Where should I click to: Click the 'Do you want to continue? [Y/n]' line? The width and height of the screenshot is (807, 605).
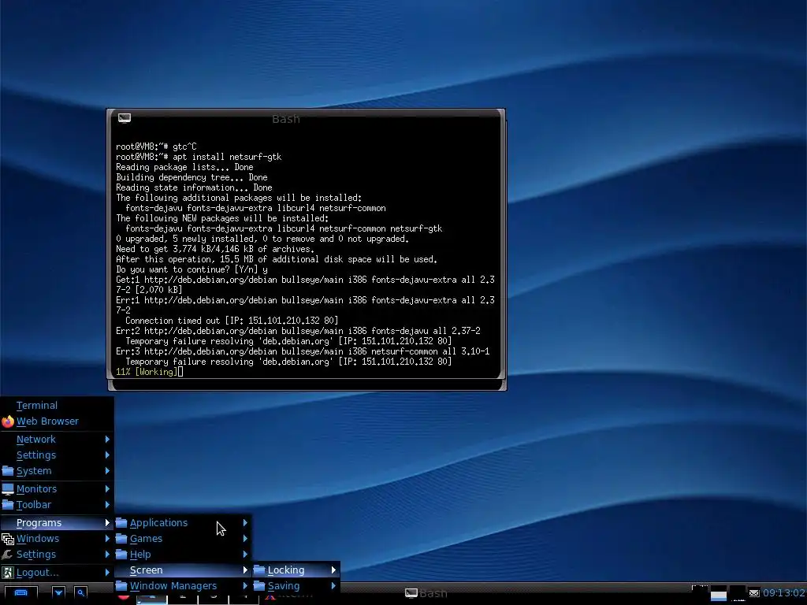192,269
